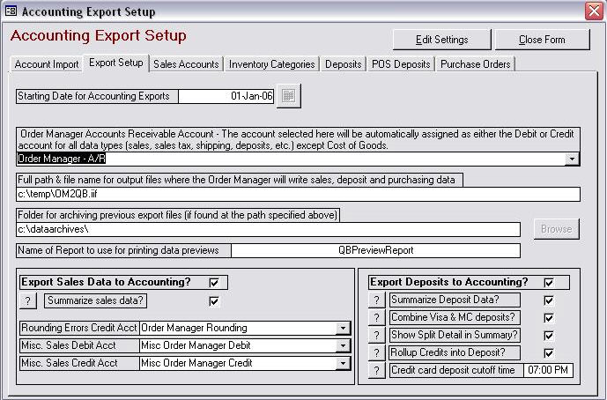Open the calendar picker for starting date
The width and height of the screenshot is (607, 400).
pyautogui.click(x=288, y=96)
